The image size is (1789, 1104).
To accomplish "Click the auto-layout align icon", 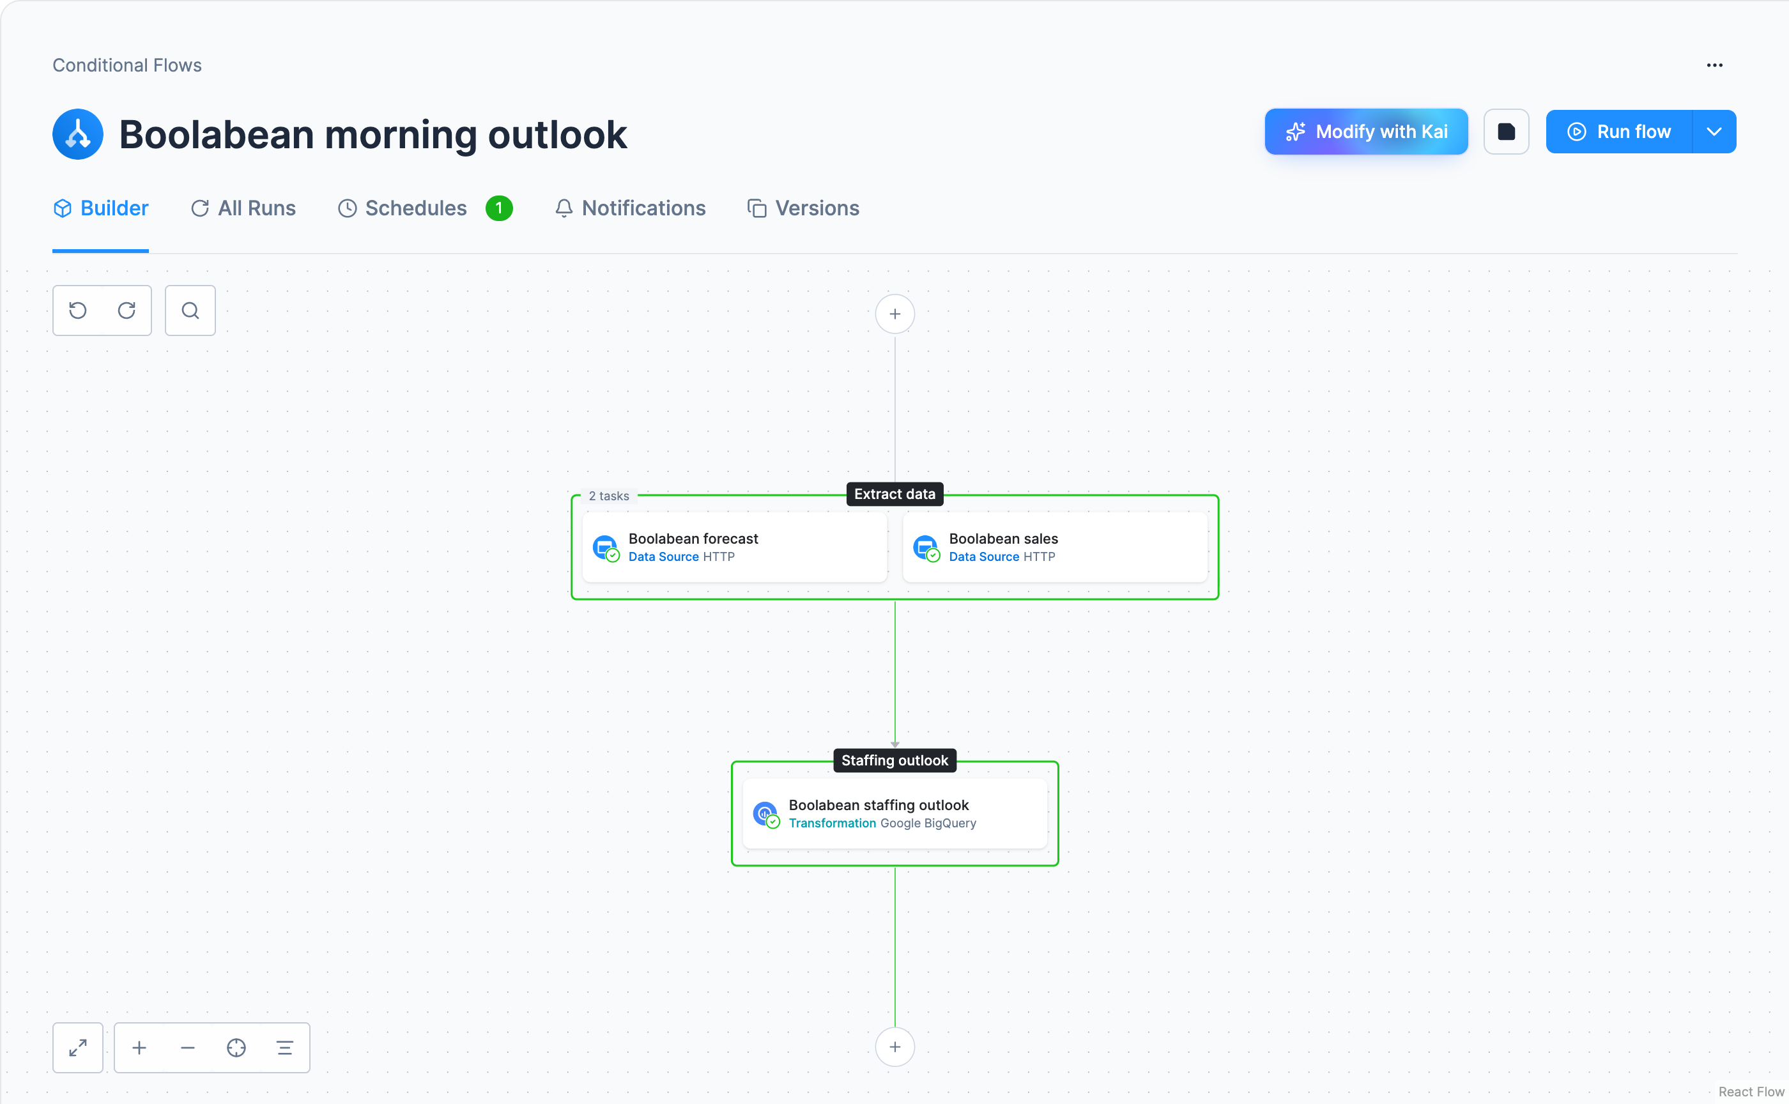I will pos(285,1048).
